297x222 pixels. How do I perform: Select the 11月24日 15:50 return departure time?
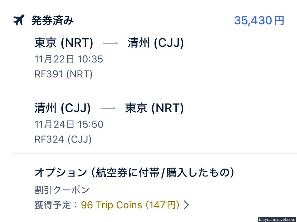pos(69,124)
